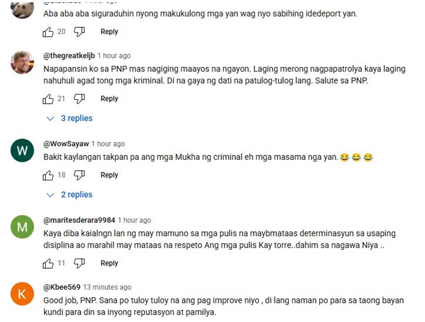Viewport: 425px width, 322px height.
Task: Open @Kbee569's orange K avatar
Action: coord(22,294)
